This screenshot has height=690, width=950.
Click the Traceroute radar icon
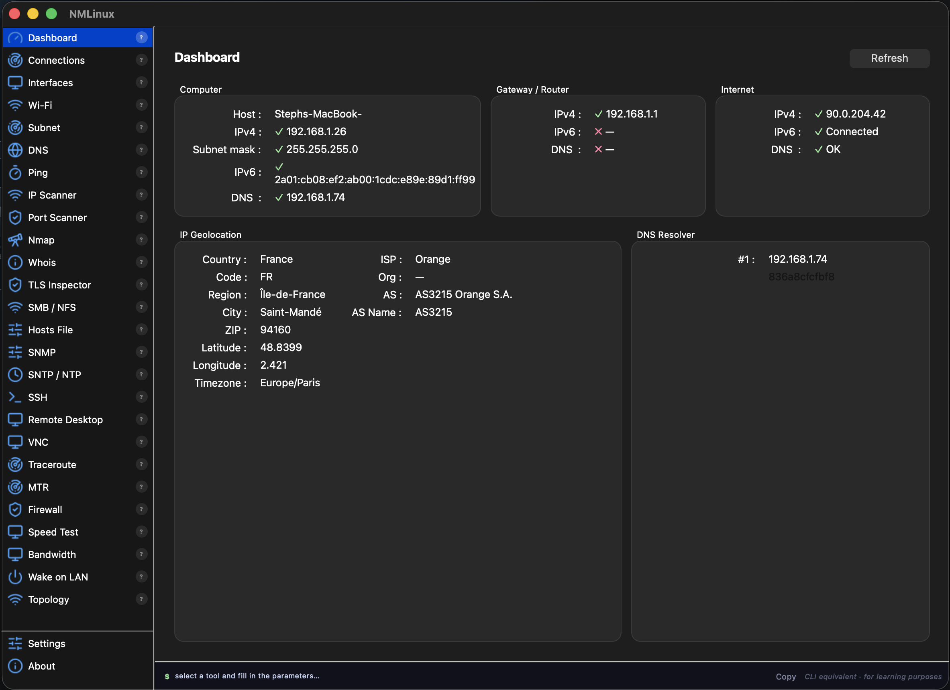[15, 465]
